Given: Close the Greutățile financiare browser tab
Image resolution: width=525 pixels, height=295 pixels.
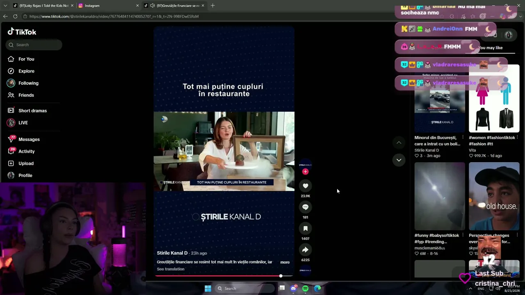Looking at the screenshot, I should [203, 6].
